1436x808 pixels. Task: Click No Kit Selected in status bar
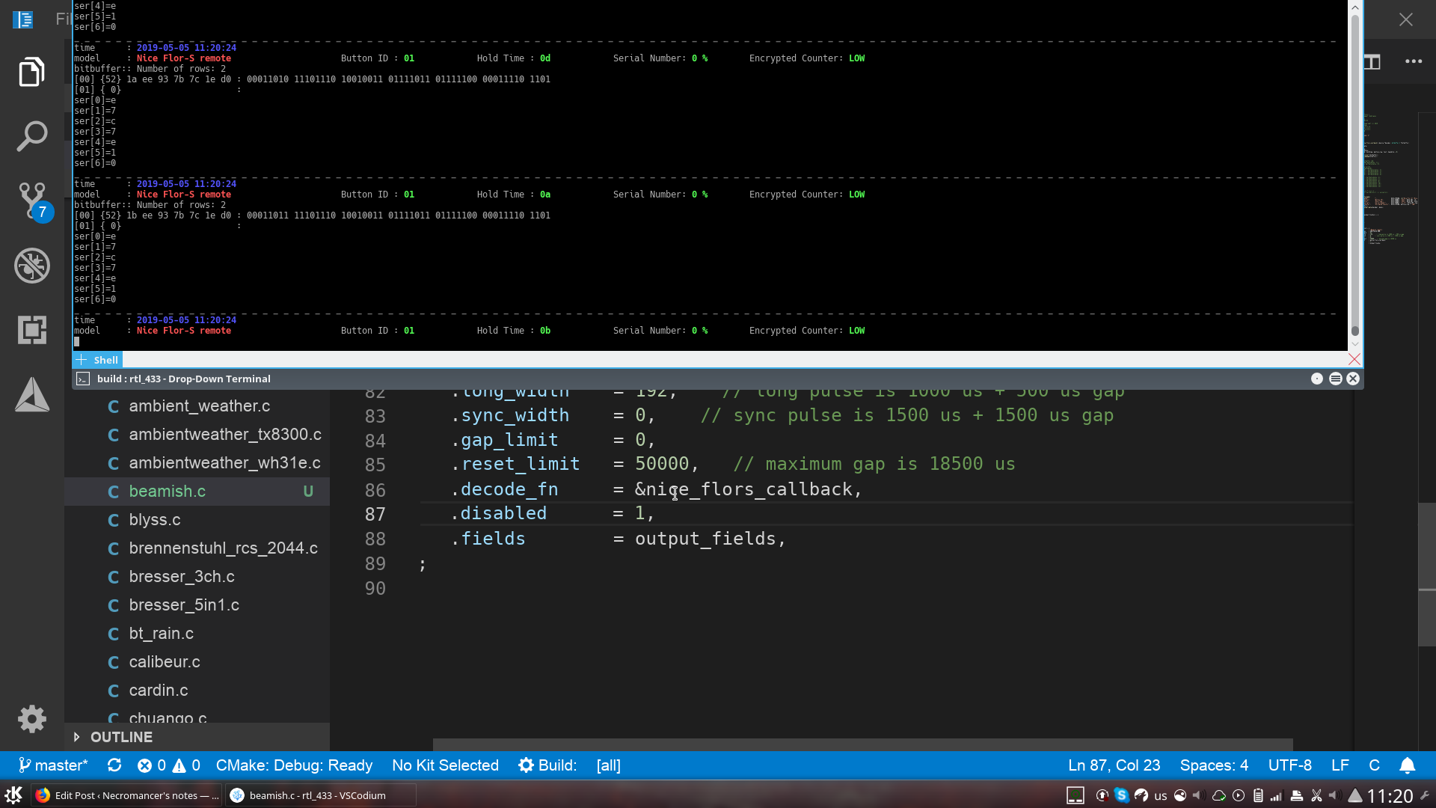point(445,765)
